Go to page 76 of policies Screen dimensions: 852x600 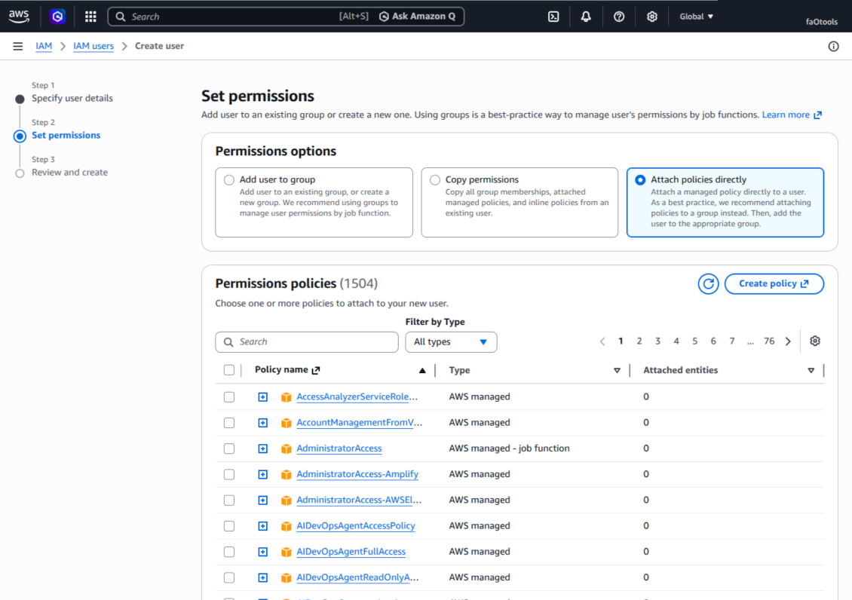tap(769, 341)
